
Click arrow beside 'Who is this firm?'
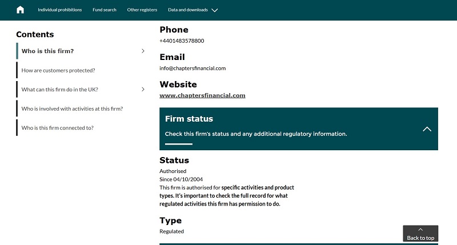coord(143,51)
